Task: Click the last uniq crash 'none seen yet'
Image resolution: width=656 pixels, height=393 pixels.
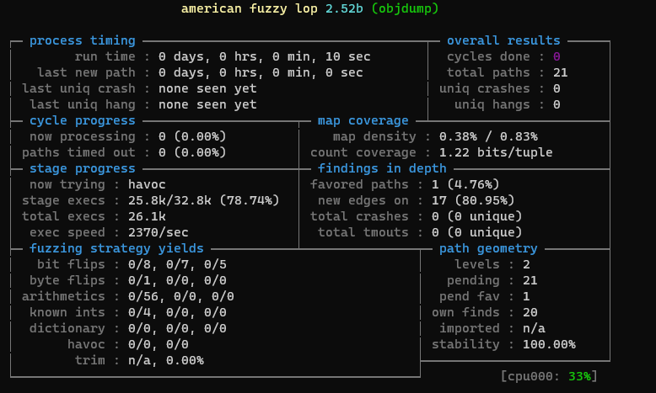Action: point(207,88)
